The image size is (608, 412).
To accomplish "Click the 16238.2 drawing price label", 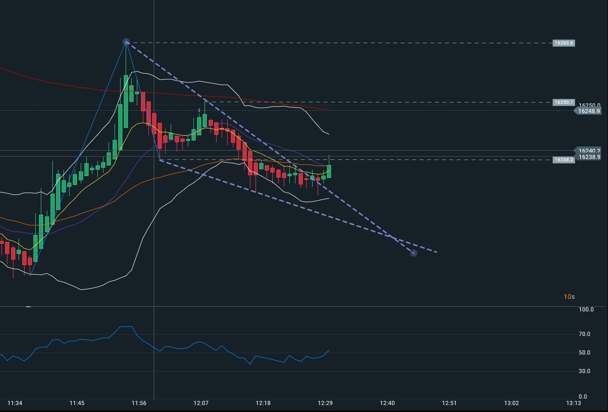I will (564, 160).
